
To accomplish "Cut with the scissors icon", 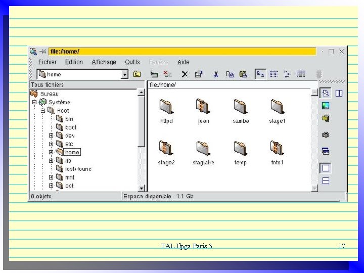I will click(x=216, y=74).
